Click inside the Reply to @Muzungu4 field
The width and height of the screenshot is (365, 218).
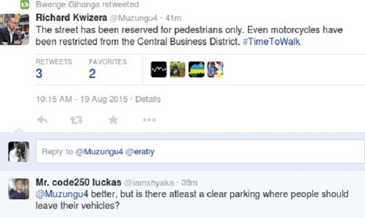point(200,152)
